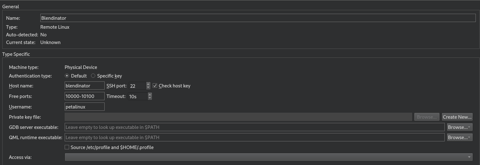Image resolution: width=480 pixels, height=165 pixels.
Task: Decrease the Timeout value with down arrow
Action: click(150, 98)
